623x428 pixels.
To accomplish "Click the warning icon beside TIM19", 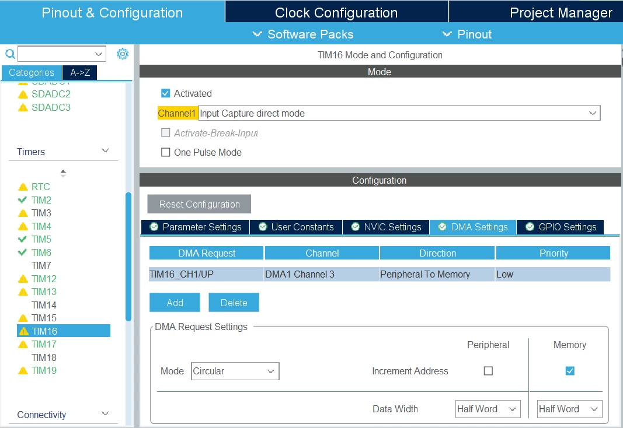I will pyautogui.click(x=23, y=370).
